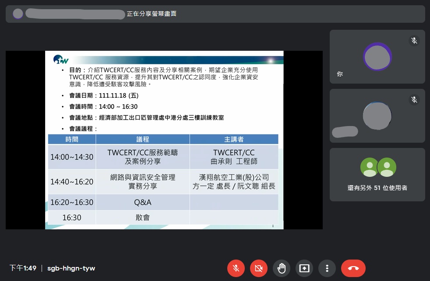This screenshot has width=430, height=281.
Task: Click the muted mic icon on the second participant tile
Action: pyautogui.click(x=414, y=100)
